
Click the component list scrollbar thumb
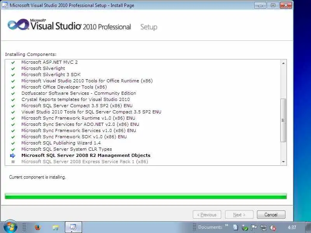283,120
